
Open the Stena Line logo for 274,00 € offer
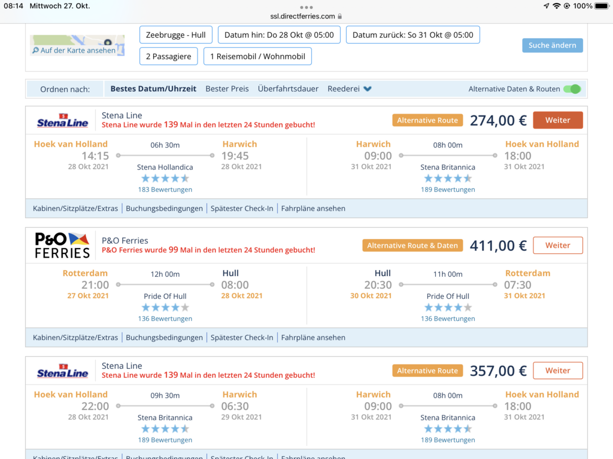pos(62,121)
